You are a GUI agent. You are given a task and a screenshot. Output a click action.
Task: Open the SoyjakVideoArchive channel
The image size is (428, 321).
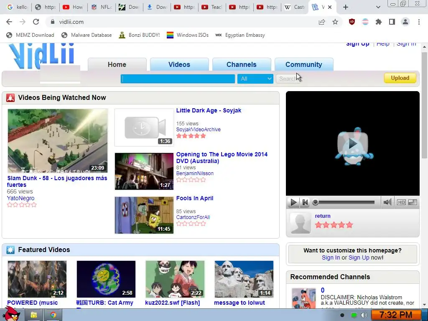198,130
